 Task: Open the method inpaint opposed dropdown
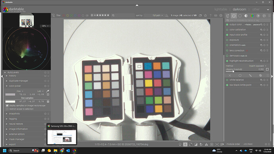point(257,66)
